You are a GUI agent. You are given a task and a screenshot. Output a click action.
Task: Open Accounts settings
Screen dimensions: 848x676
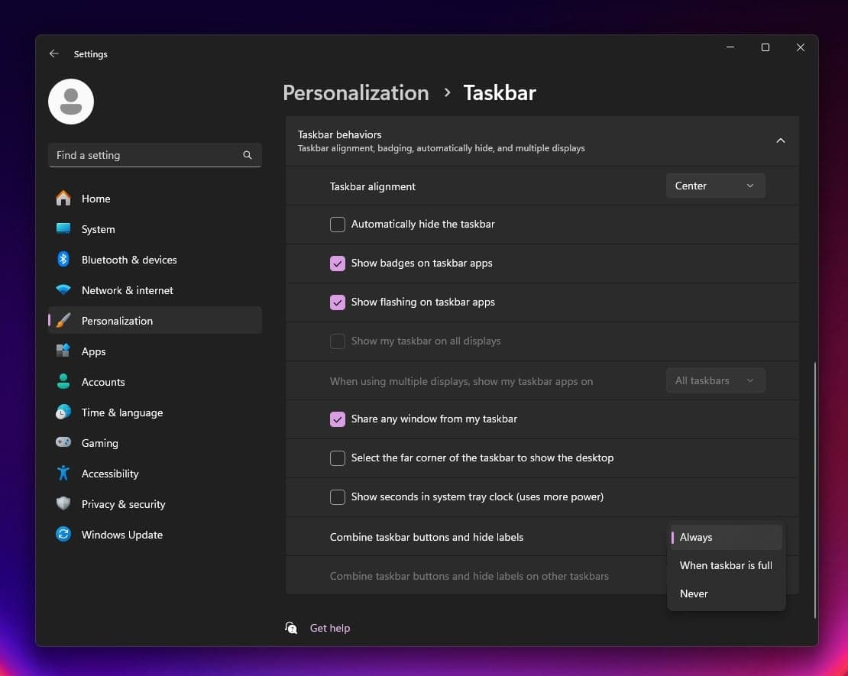(103, 382)
